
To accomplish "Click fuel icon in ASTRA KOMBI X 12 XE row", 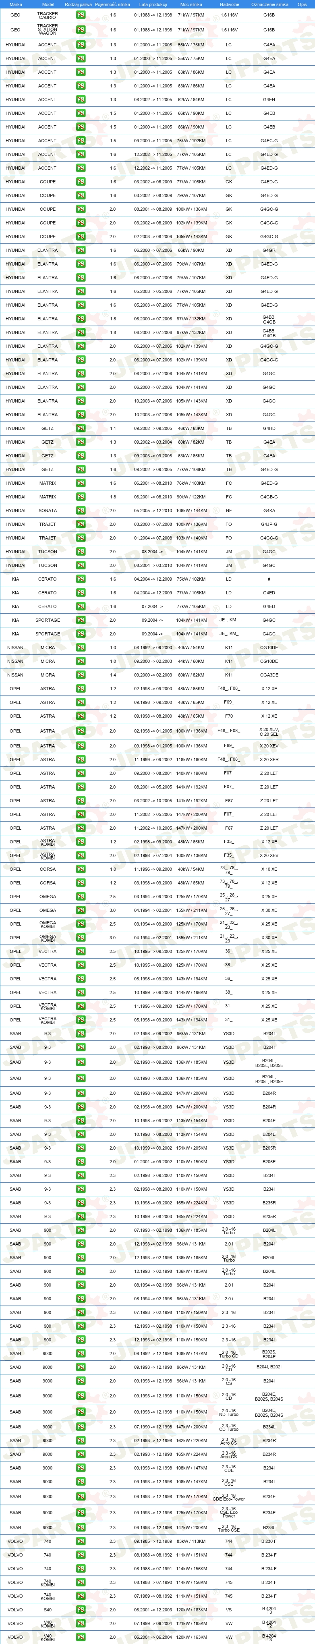I will (x=80, y=842).
